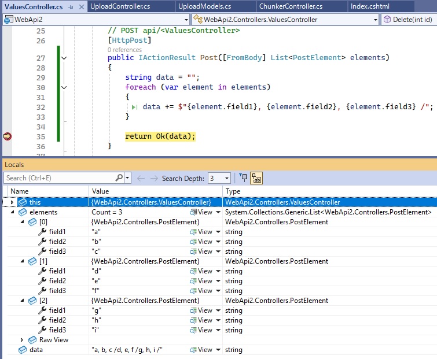Click the wrench icon of field3 "i"
The height and width of the screenshot is (359, 437).
42,330
